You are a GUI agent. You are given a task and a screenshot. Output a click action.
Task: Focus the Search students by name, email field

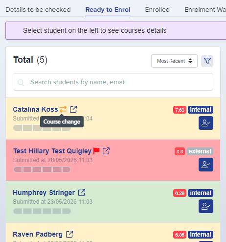pyautogui.click(x=113, y=82)
